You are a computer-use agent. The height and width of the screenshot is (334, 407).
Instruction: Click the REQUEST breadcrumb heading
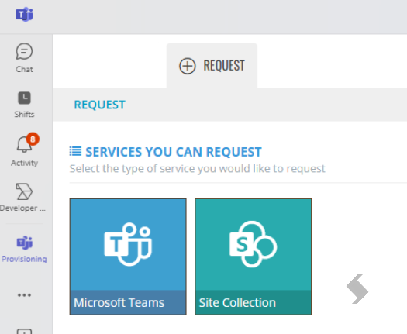click(x=100, y=105)
